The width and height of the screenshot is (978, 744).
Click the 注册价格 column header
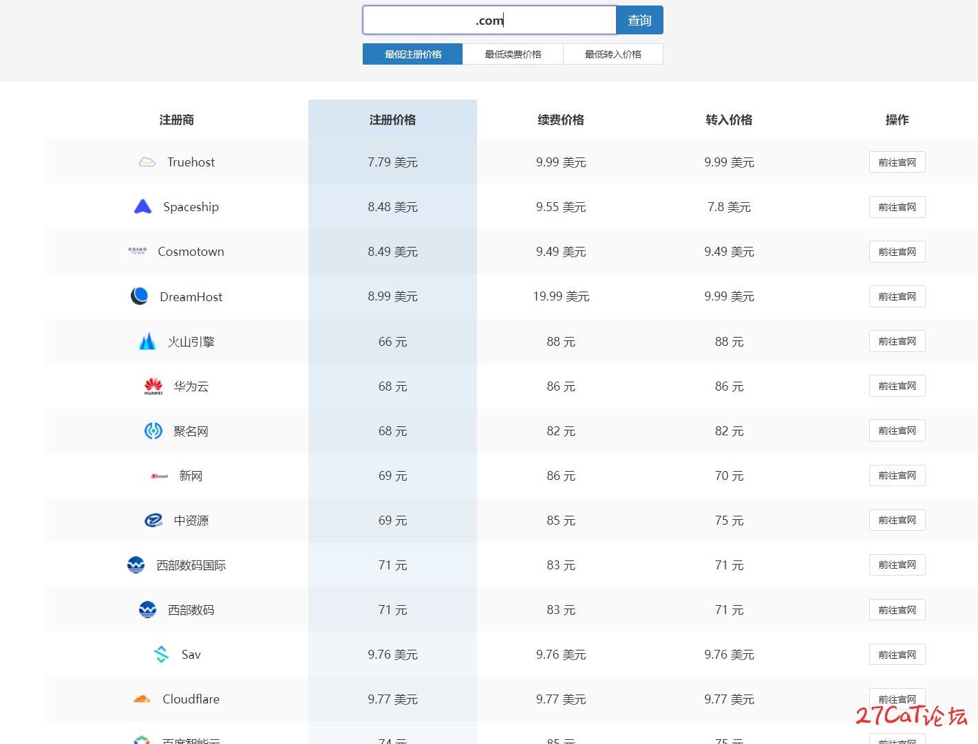click(x=392, y=120)
